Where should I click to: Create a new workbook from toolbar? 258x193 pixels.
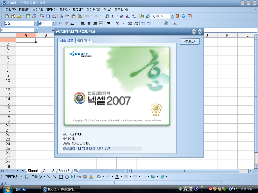(7, 16)
